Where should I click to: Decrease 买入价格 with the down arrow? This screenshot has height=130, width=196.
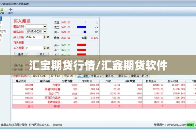(45, 38)
